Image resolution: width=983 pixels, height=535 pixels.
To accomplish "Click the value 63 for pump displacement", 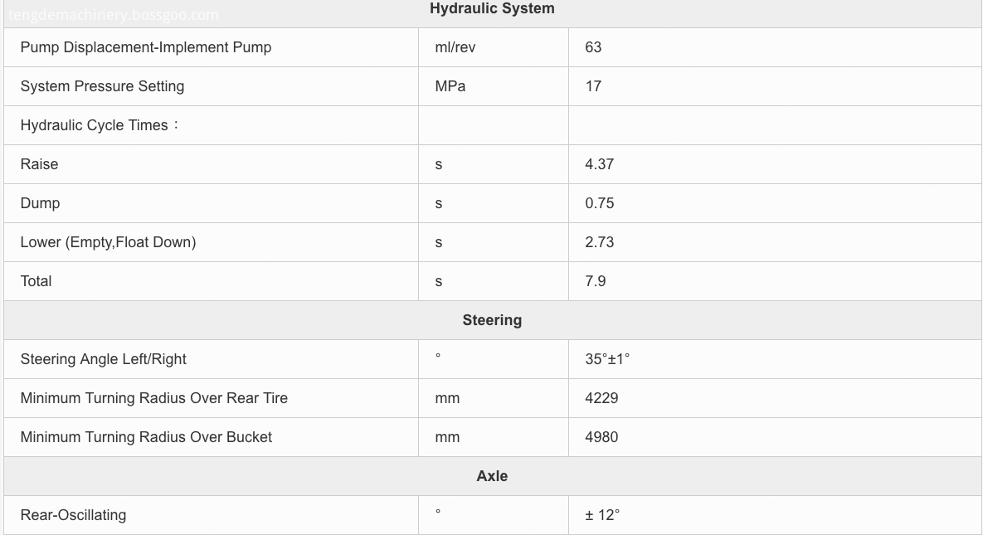I will pos(593,47).
